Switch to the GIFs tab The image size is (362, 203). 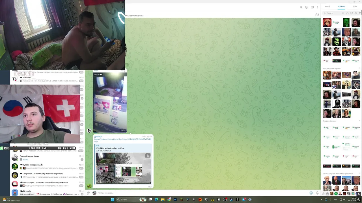point(355,6)
